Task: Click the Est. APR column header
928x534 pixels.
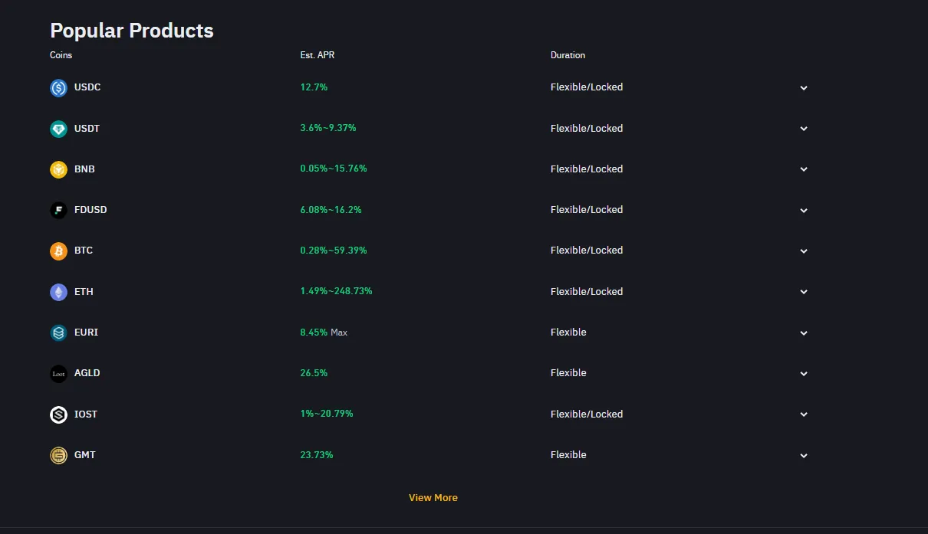Action: (318, 55)
